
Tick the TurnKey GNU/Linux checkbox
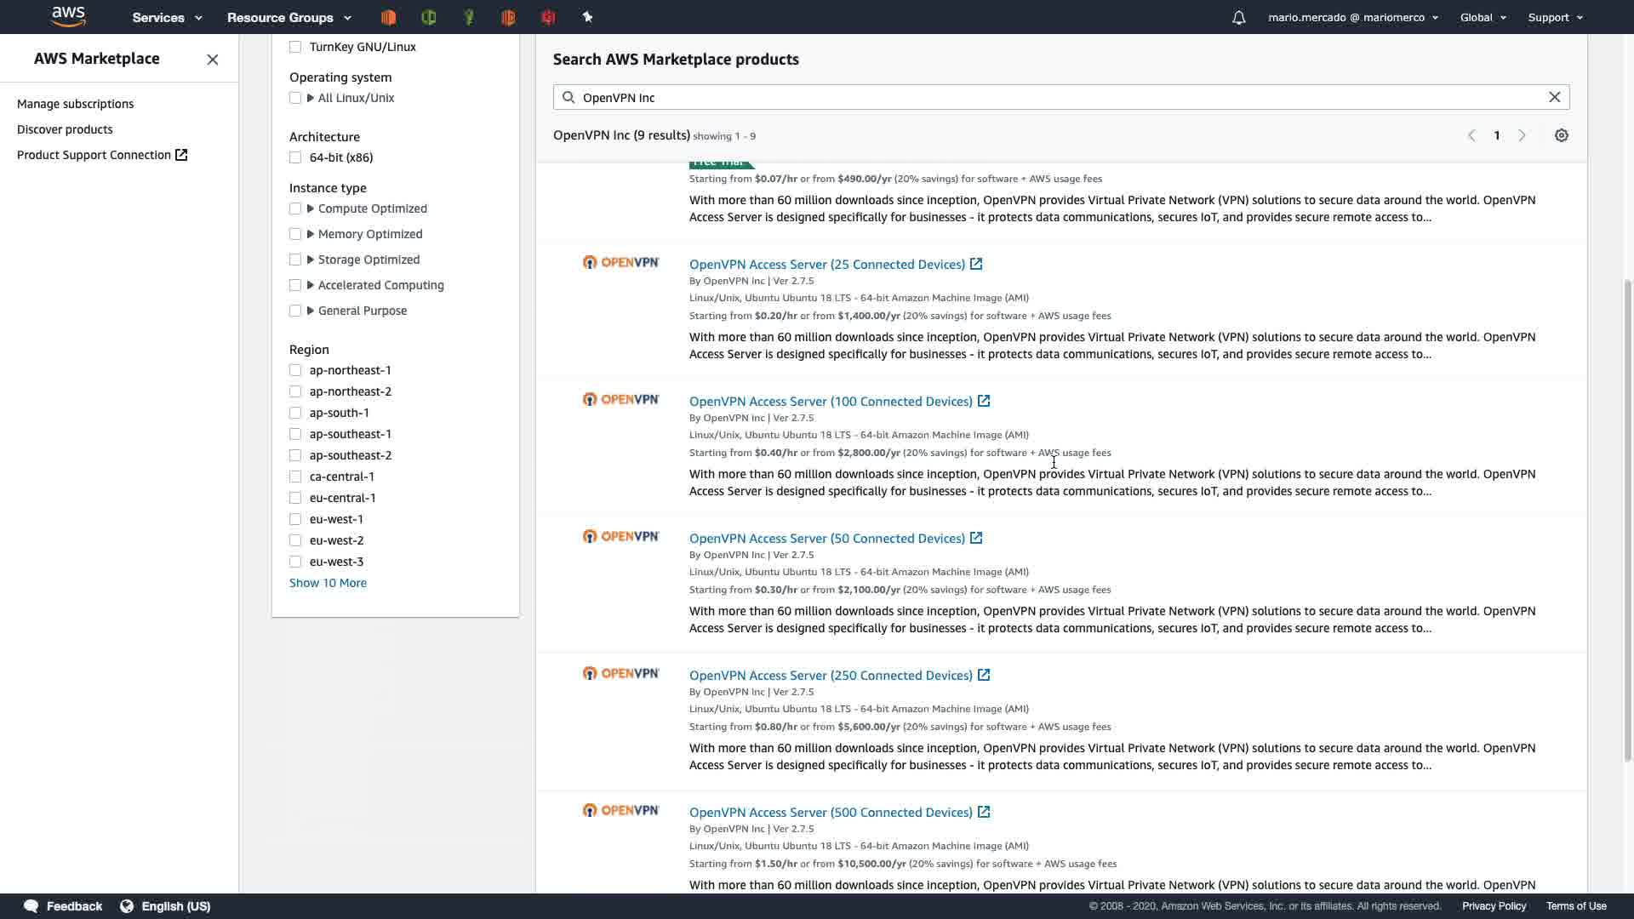tap(295, 47)
